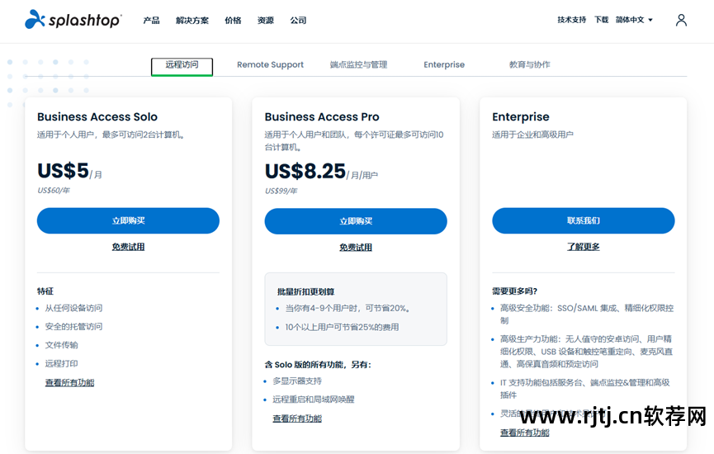Click 批量折扣更划算 heading
Viewport: 714px width, 454px height.
[306, 292]
